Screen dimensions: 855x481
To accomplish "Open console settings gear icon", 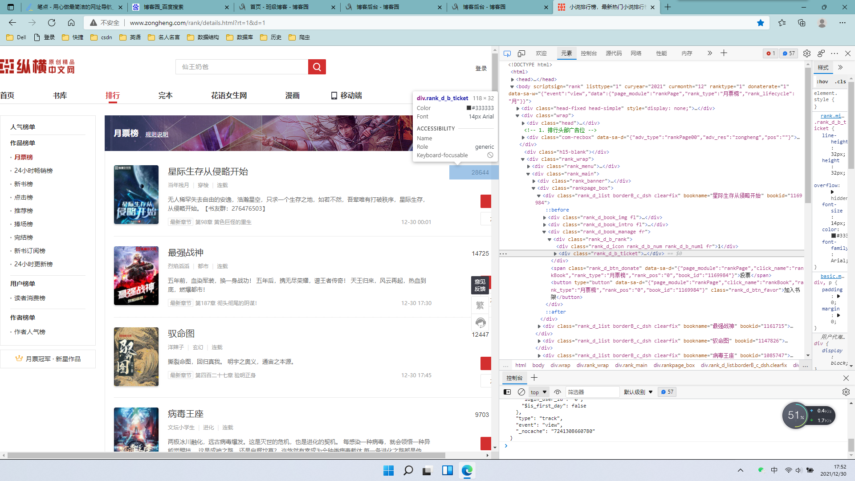I will pyautogui.click(x=846, y=392).
